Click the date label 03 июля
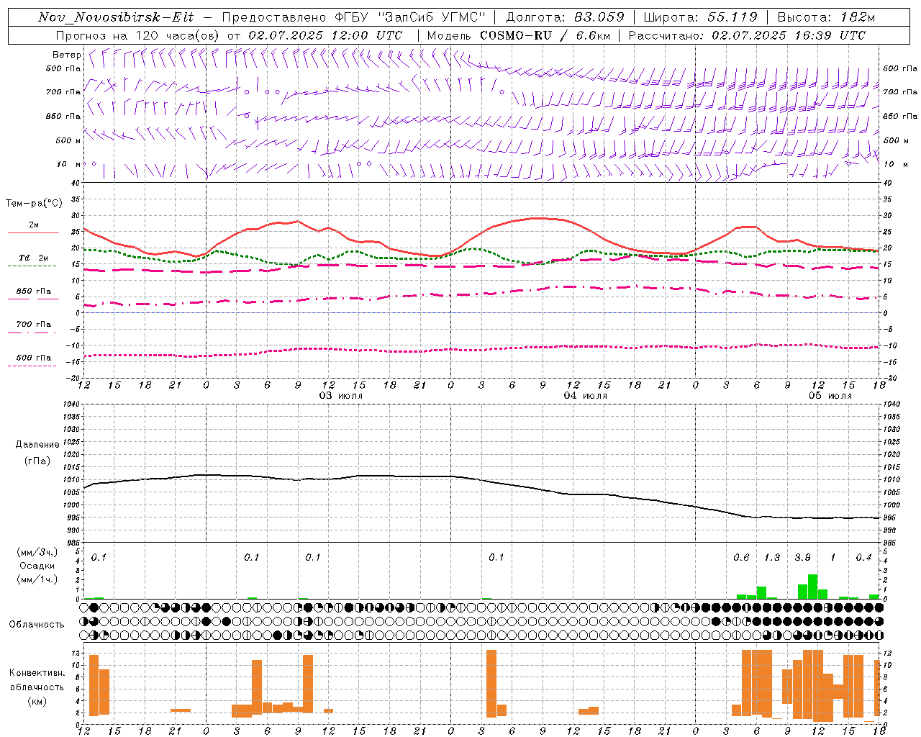The image size is (921, 737). [341, 396]
